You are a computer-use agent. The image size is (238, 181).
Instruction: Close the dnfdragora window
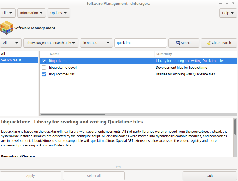pos(233,3)
